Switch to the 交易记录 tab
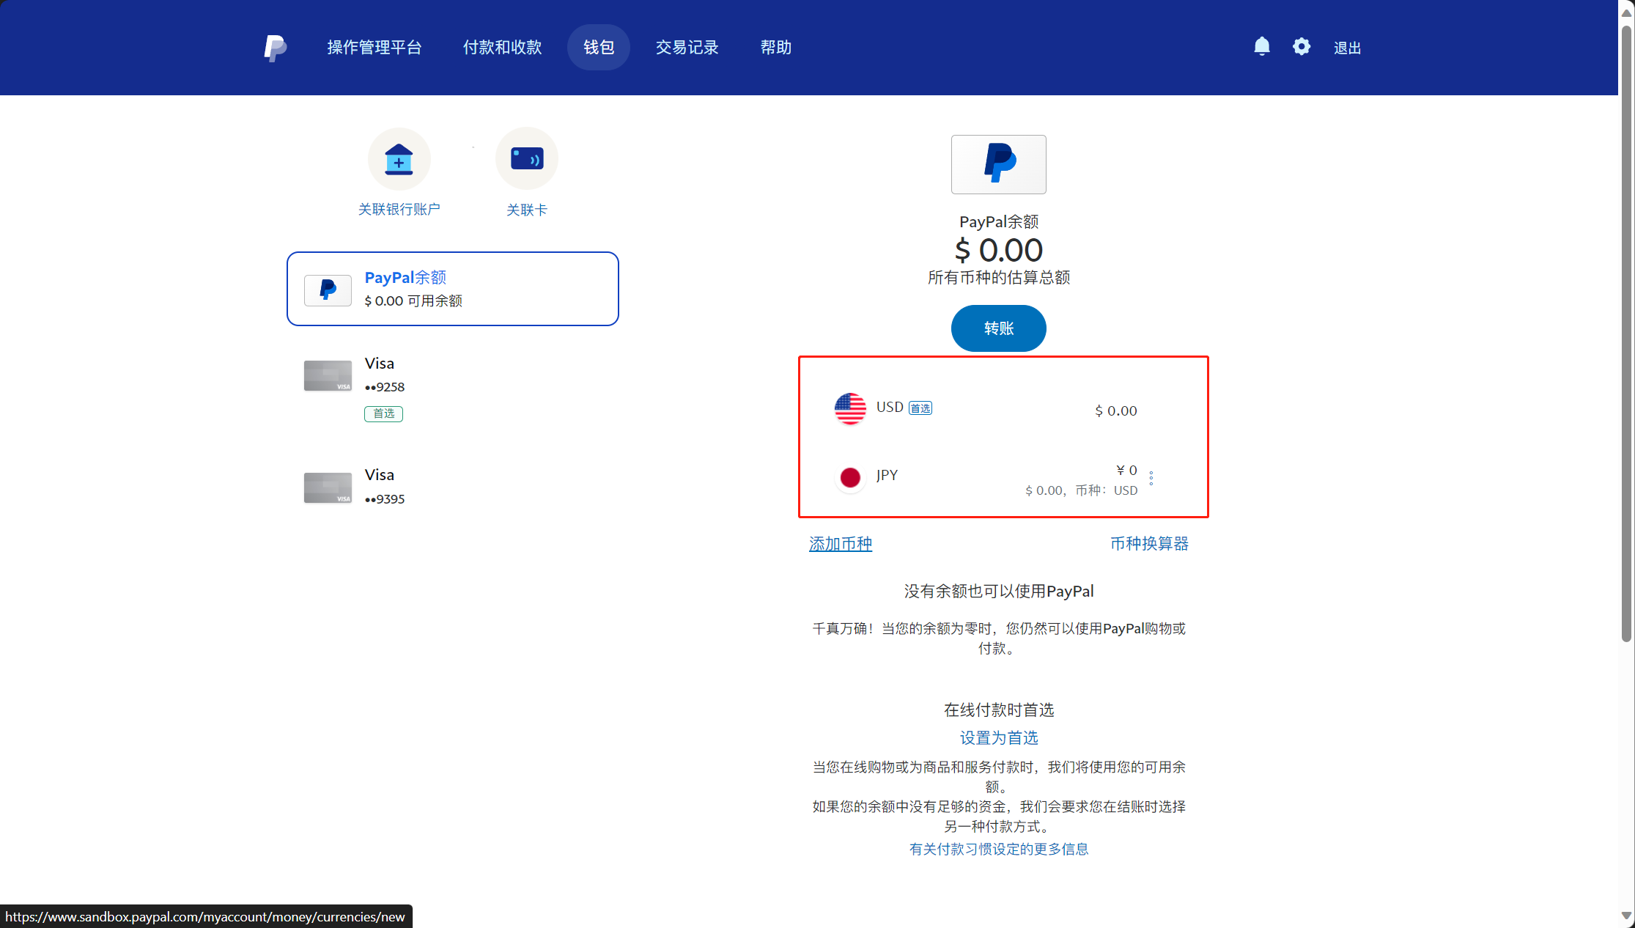 [x=687, y=47]
